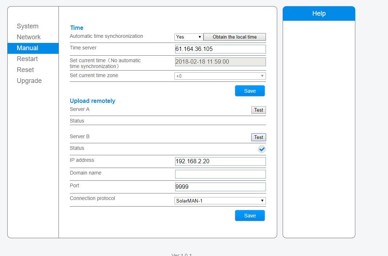Select the Port input field
The image size is (388, 256).
220,187
